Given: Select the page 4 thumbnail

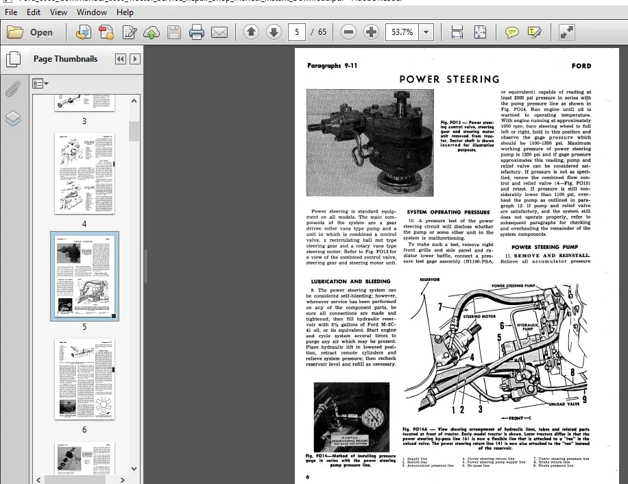Looking at the screenshot, I should coord(84,173).
